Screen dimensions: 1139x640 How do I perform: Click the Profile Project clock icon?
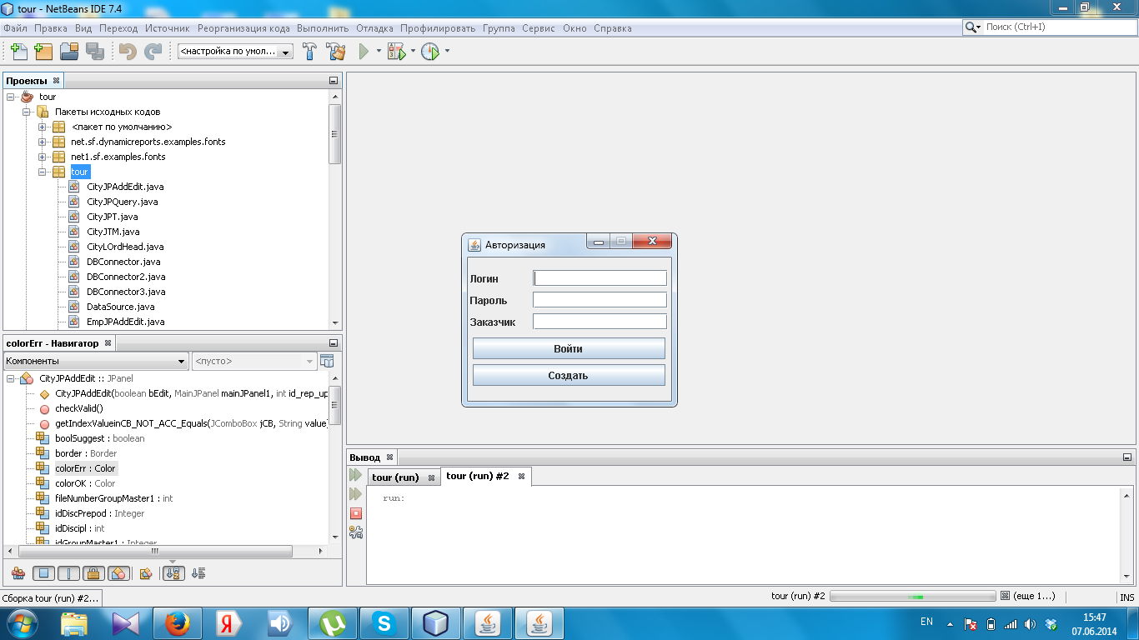coord(430,52)
